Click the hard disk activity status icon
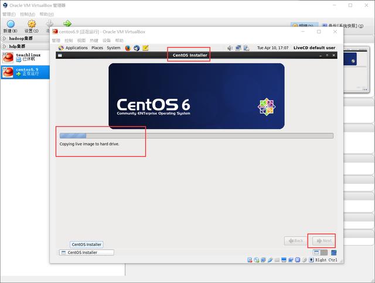The image size is (375, 283). tap(250, 260)
